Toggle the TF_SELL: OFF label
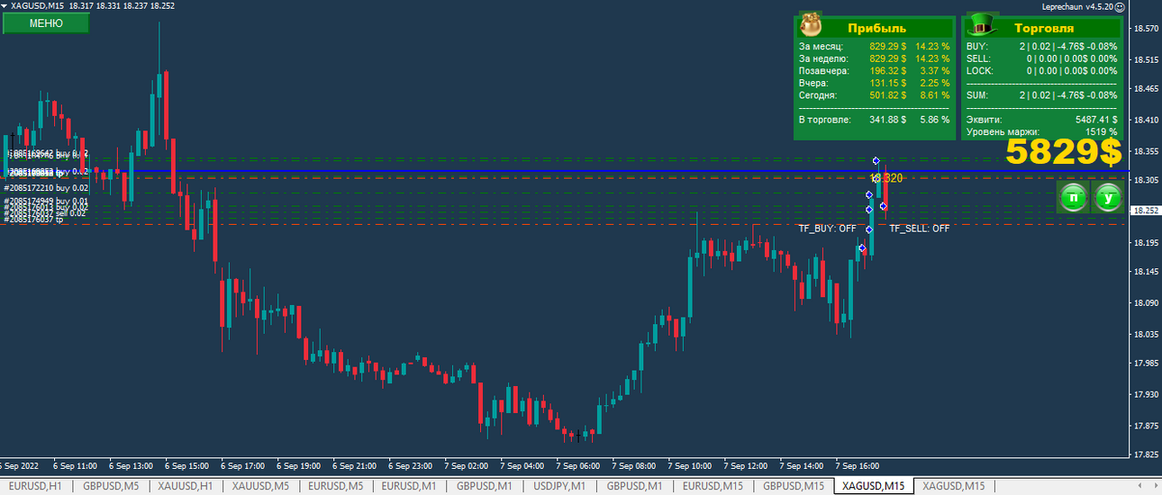The width and height of the screenshot is (1162, 495). [x=920, y=229]
